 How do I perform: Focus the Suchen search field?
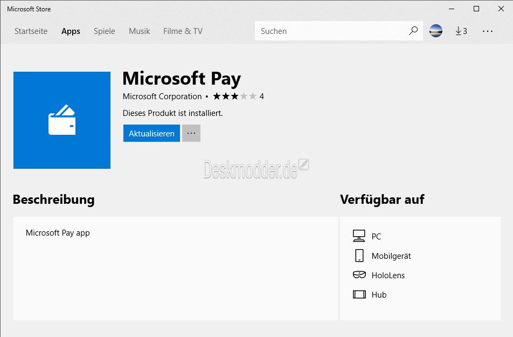coord(330,31)
